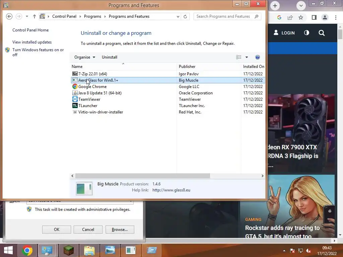Image resolution: width=343 pixels, height=257 pixels.
Task: Click the change view icon
Action: click(x=238, y=57)
